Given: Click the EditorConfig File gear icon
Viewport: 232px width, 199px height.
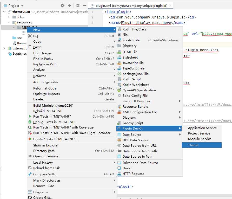Looking at the screenshot, I should tap(119, 95).
